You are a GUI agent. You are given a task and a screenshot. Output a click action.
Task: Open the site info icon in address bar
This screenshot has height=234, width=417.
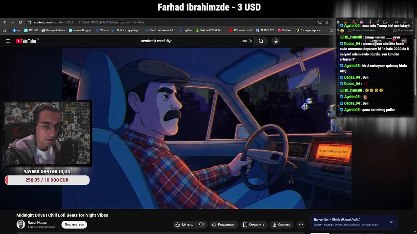[30, 22]
